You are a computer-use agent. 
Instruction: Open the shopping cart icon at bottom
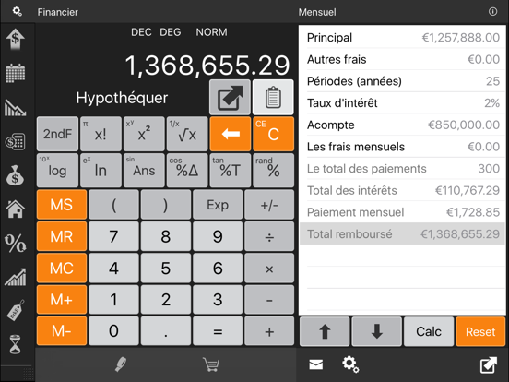[x=211, y=364]
